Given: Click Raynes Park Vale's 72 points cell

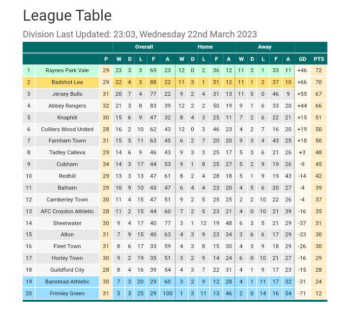Looking at the screenshot, I should 319,70.
